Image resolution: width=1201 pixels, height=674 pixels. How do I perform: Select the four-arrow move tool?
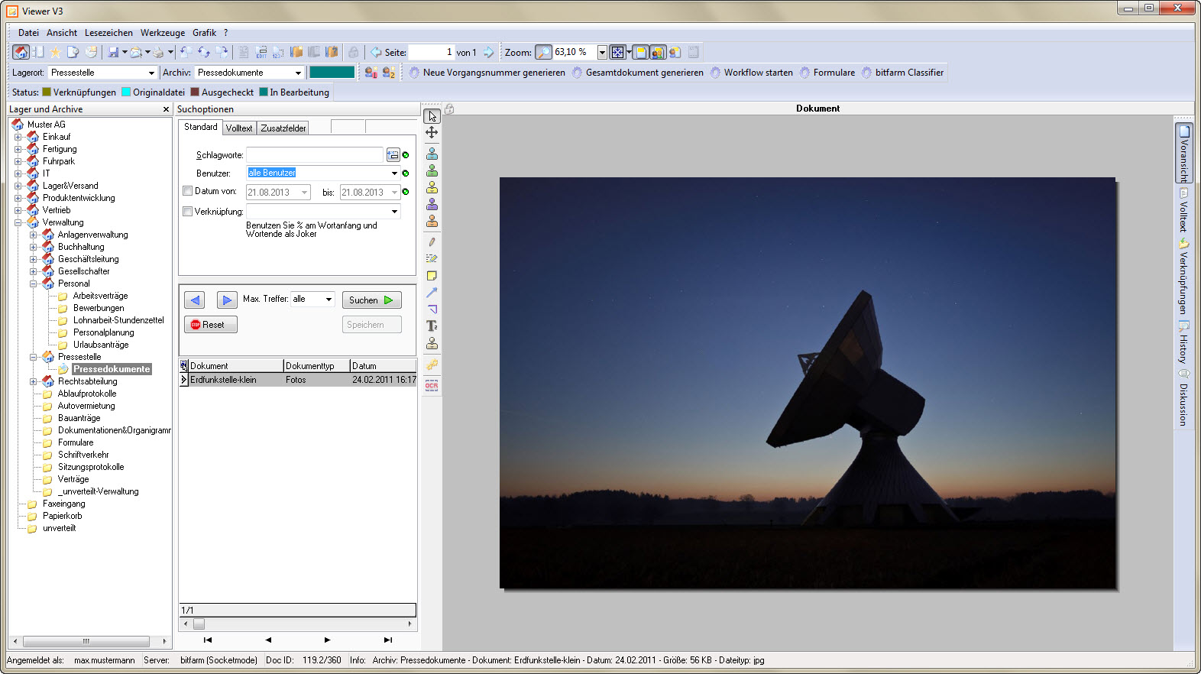432,133
